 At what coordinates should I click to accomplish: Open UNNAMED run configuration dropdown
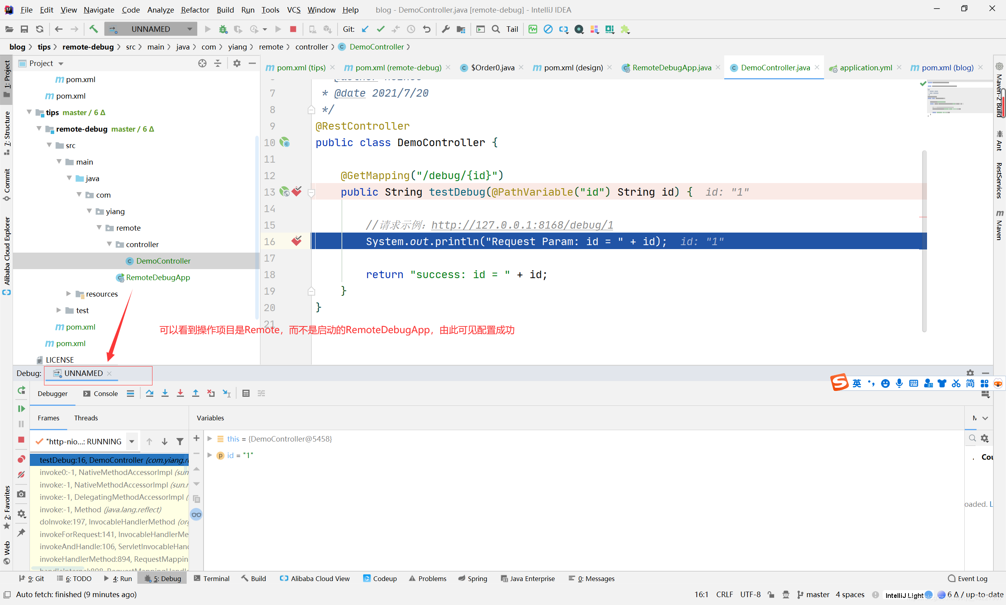point(151,29)
